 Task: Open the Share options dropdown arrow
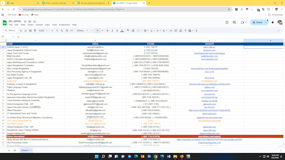pos(266,22)
